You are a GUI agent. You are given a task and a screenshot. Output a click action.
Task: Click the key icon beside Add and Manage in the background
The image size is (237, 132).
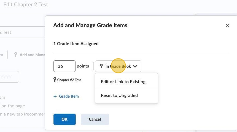(x=16, y=55)
